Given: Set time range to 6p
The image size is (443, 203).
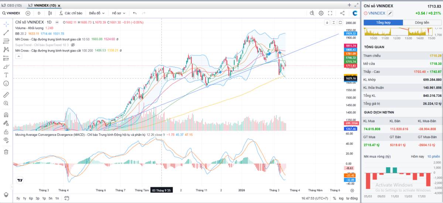Looking at the screenshot, I should point(31,198).
